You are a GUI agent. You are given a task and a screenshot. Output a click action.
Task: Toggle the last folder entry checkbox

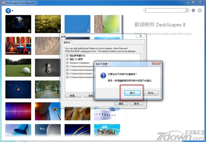point(67,77)
